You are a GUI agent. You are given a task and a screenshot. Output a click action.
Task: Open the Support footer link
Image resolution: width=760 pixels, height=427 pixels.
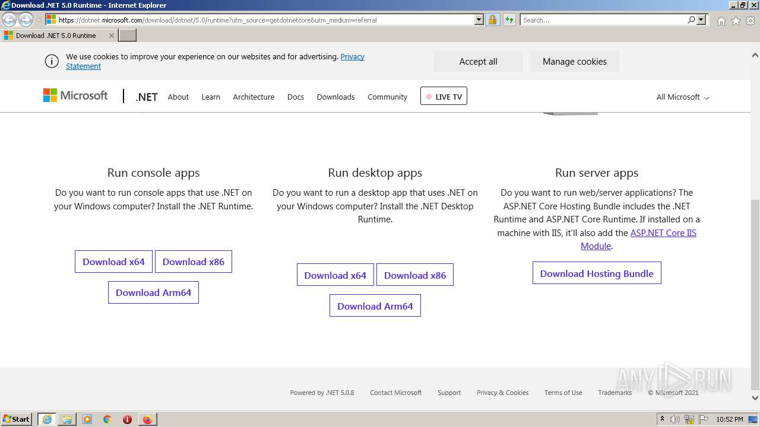click(449, 393)
